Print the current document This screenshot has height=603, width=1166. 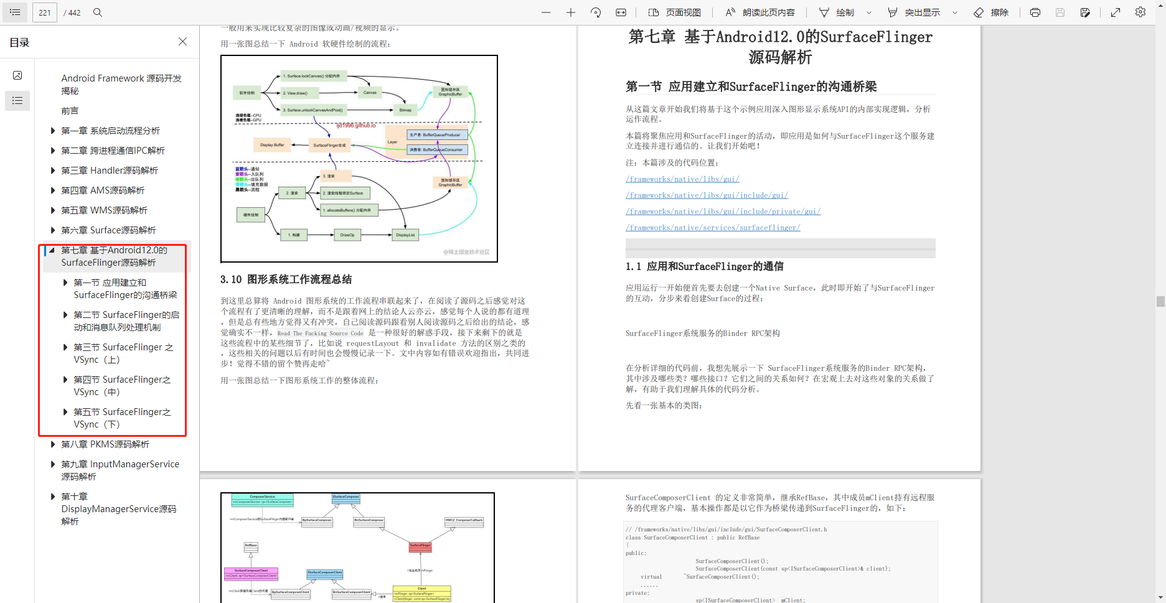pos(1034,12)
